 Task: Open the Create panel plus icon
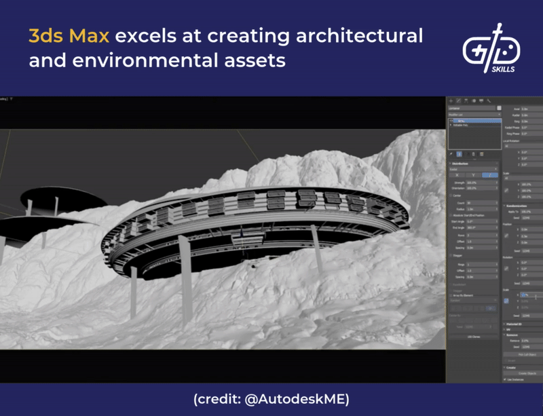[x=451, y=101]
